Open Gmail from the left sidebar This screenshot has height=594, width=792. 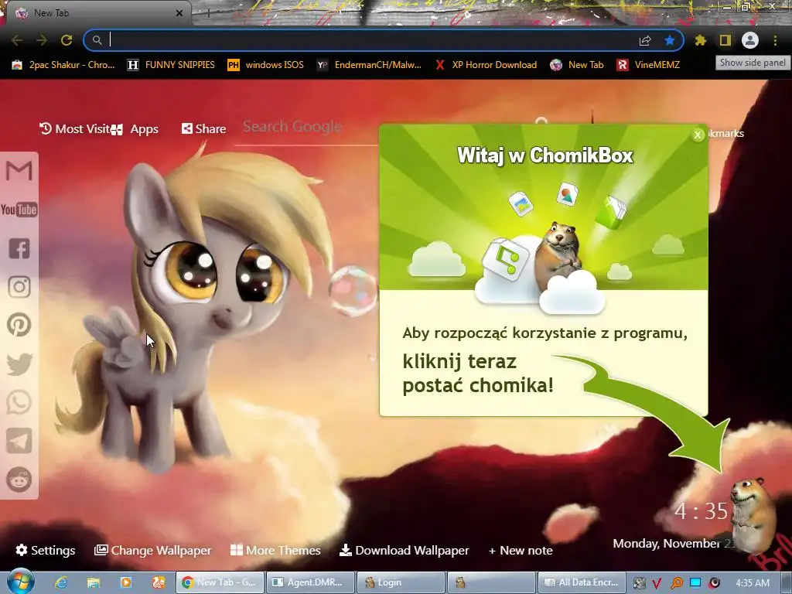pos(19,170)
